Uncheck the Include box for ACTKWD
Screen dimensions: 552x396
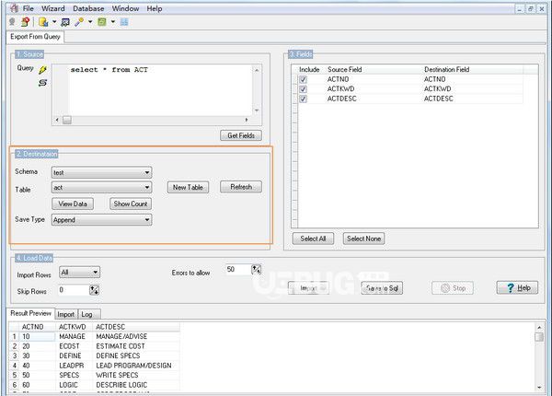[303, 89]
